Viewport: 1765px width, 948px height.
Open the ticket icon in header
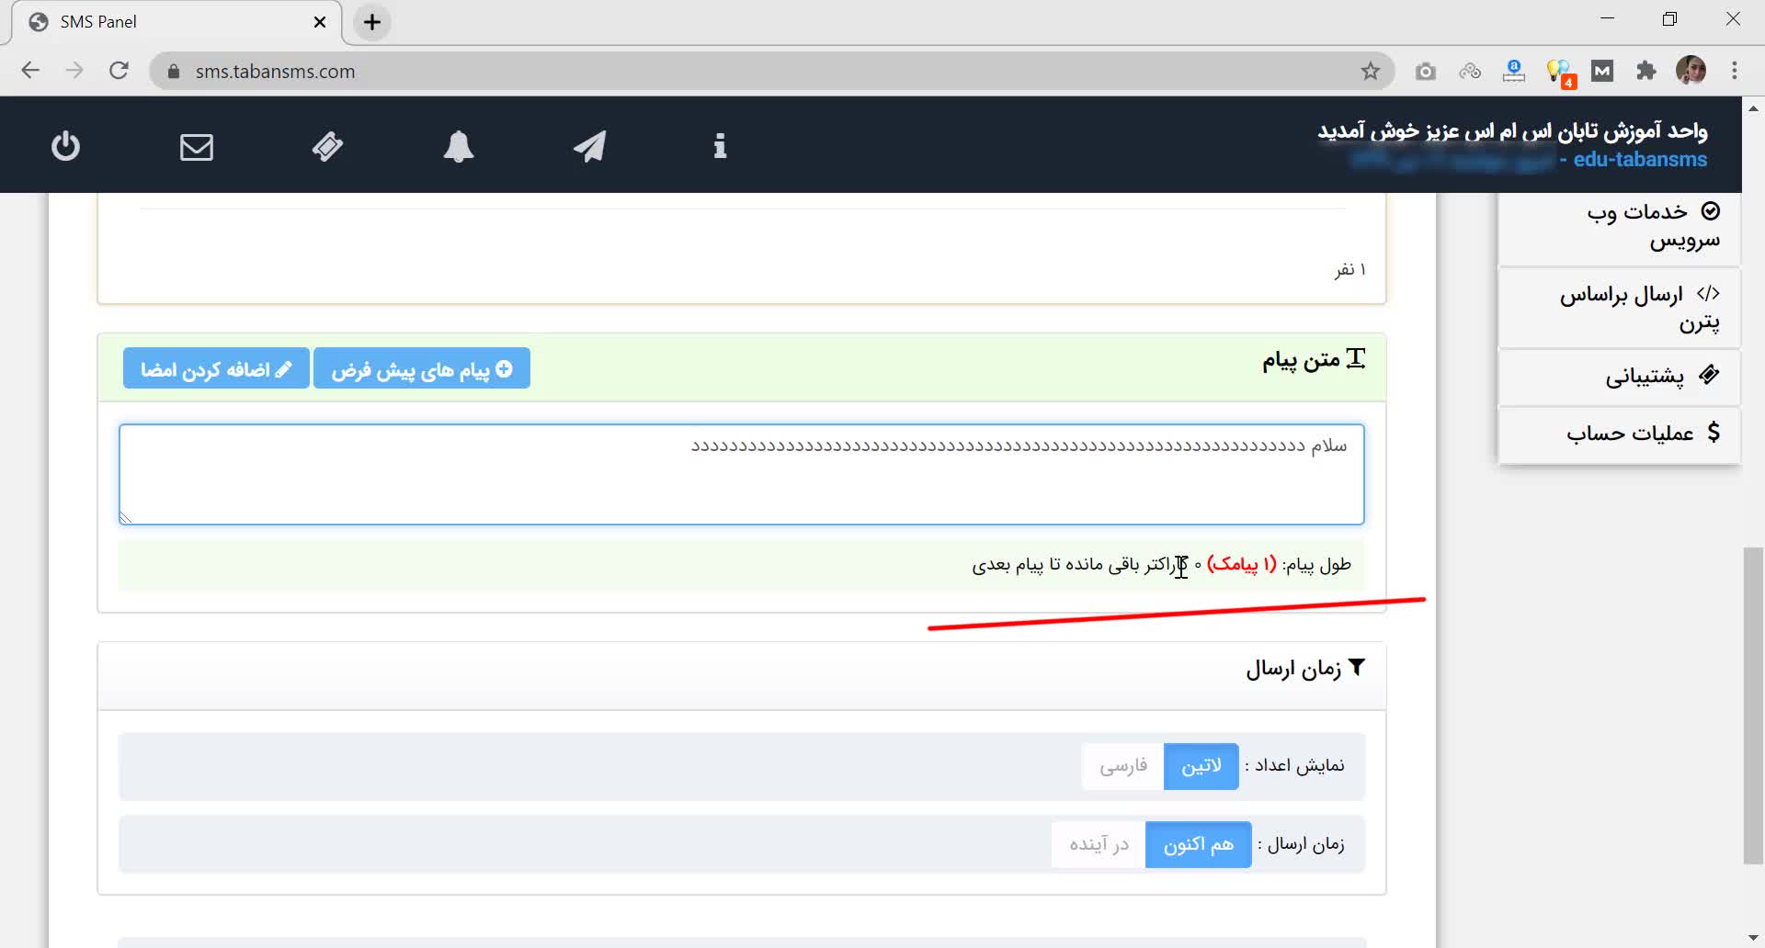click(327, 147)
